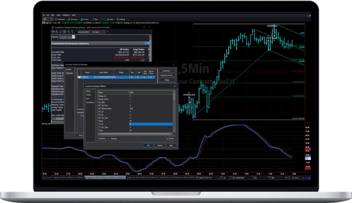Click the OK button in Customize Strategy
Image resolution: width=352 pixels, height=203 pixels.
(x=149, y=145)
